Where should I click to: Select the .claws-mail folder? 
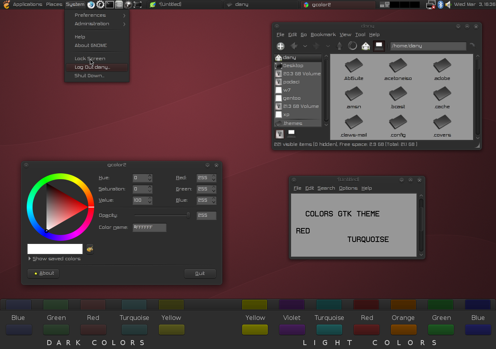[353, 126]
